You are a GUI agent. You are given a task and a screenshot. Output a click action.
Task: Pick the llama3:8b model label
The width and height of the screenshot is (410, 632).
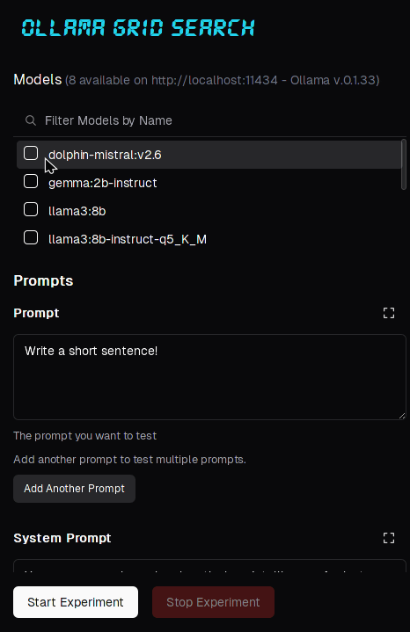(77, 211)
